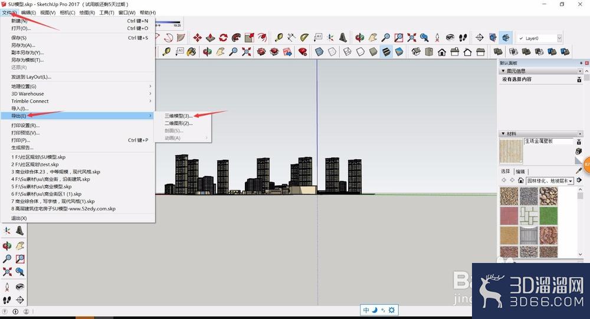Select the Walk footprints tool in top toolbar
Viewport: 590px width, 319px height.
(463, 38)
